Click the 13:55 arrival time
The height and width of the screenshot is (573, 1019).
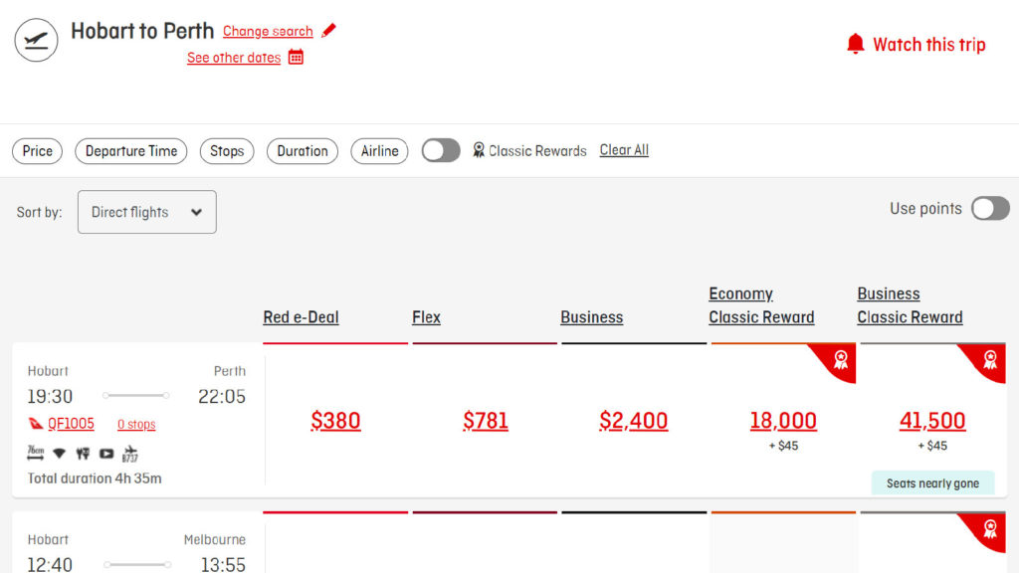pos(223,565)
